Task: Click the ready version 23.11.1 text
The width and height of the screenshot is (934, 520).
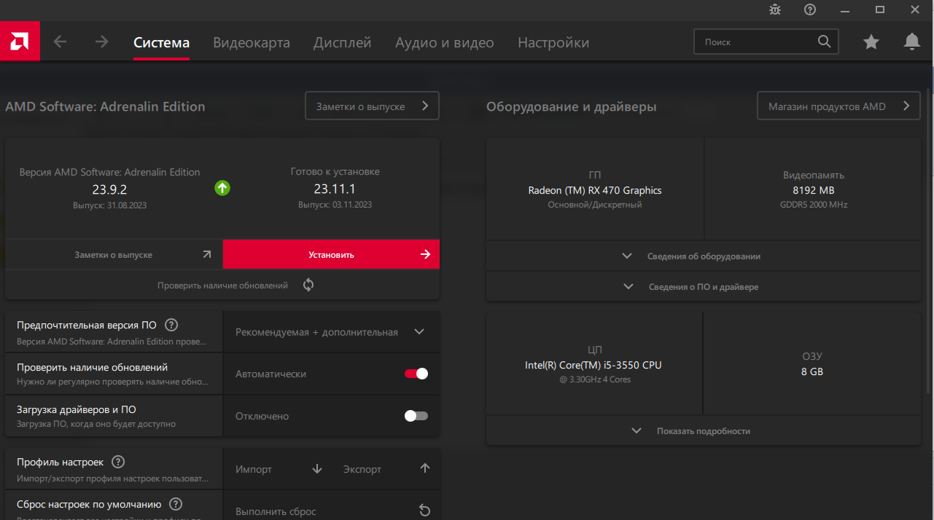Action: [x=335, y=189]
